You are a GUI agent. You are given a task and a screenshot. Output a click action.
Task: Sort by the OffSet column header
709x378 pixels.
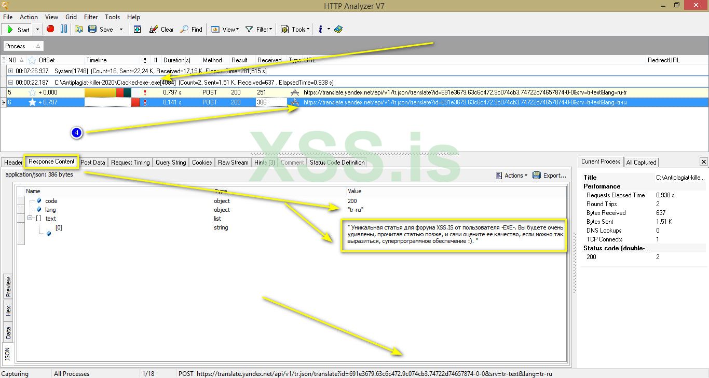[x=47, y=60]
